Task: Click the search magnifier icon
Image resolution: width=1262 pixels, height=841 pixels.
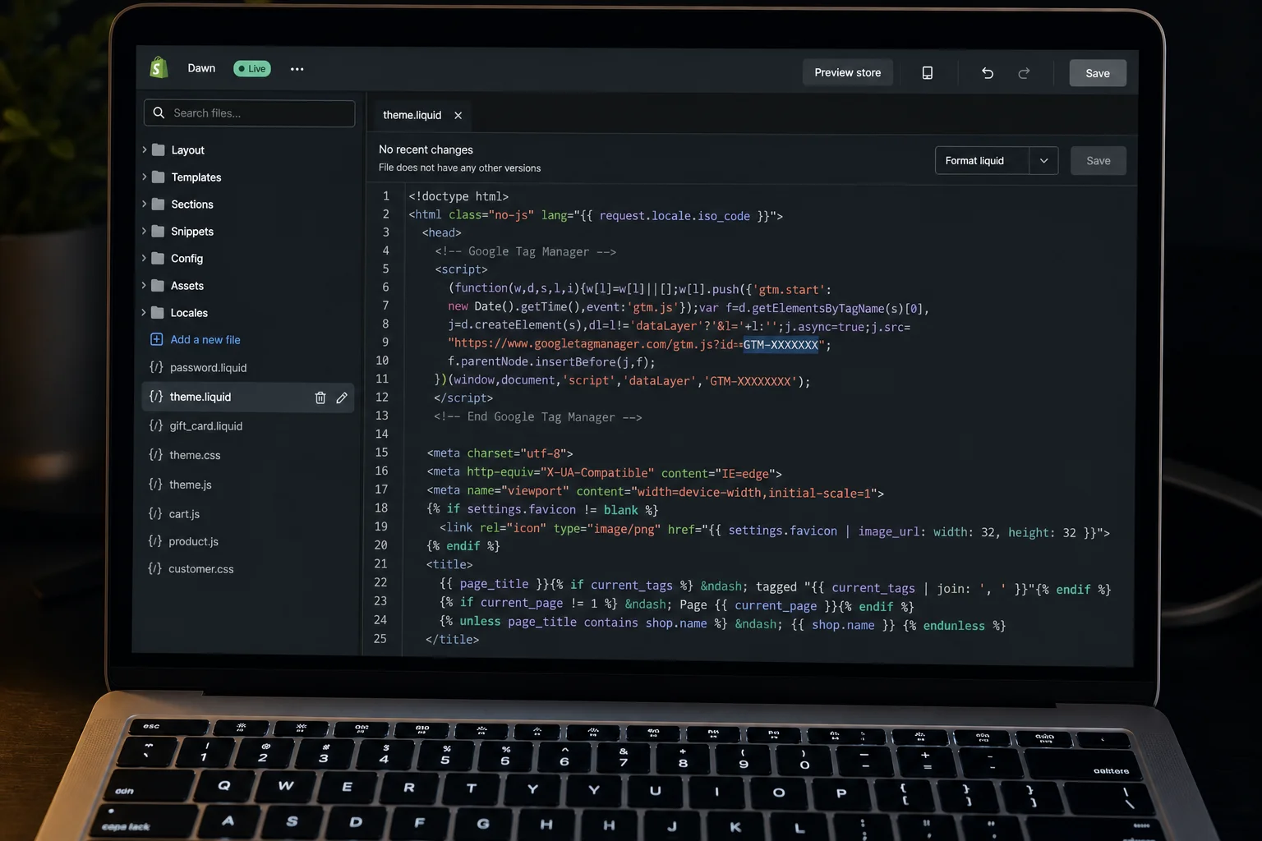Action: (159, 113)
